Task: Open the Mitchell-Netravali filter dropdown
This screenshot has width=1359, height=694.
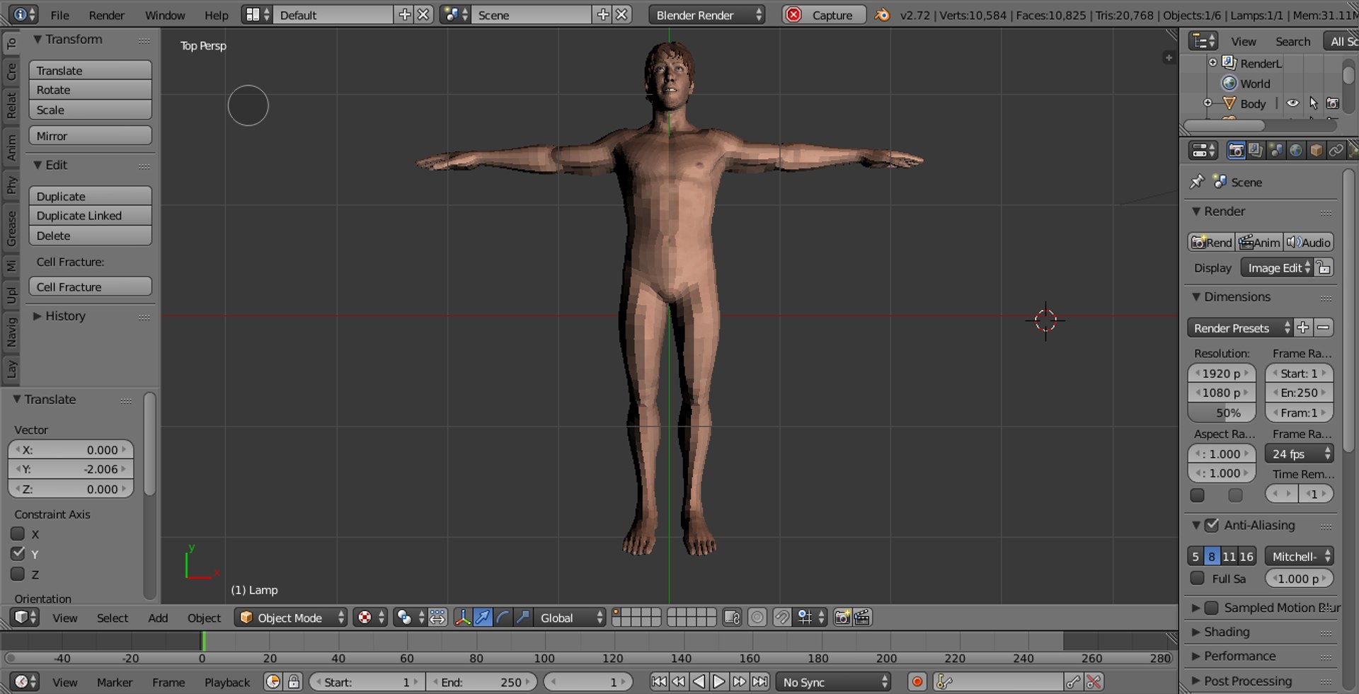Action: (1300, 556)
